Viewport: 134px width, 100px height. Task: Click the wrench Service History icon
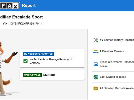96,40
